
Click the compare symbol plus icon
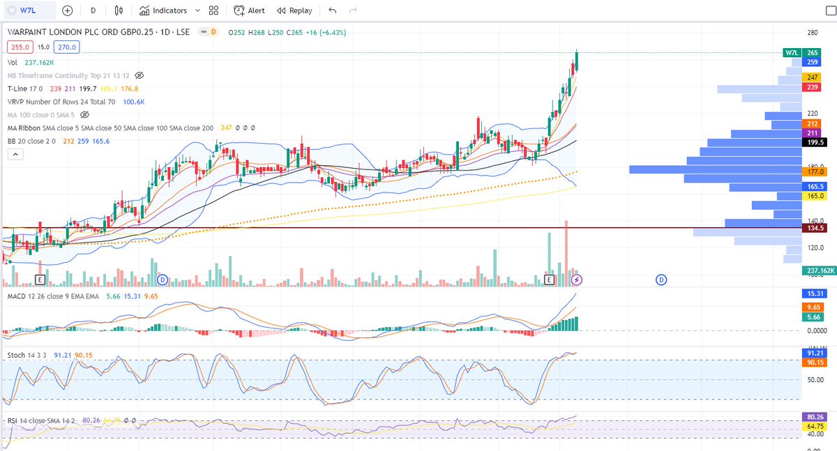[67, 10]
